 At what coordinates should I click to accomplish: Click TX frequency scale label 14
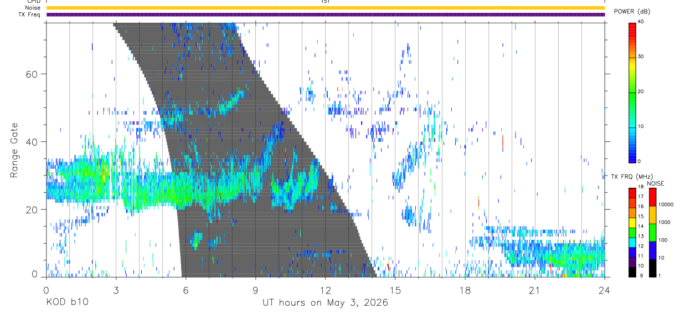point(640,226)
